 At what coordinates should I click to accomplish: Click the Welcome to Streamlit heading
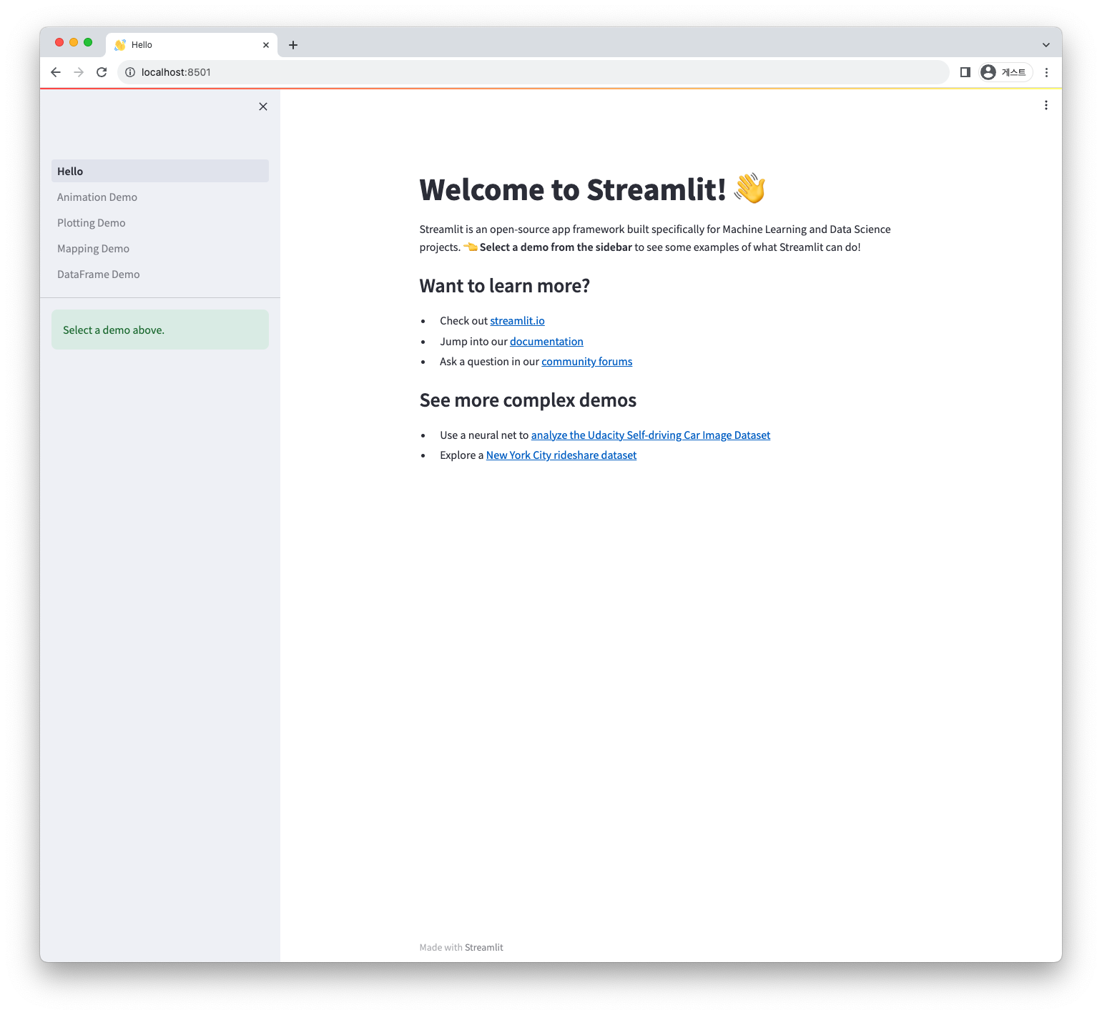click(592, 189)
